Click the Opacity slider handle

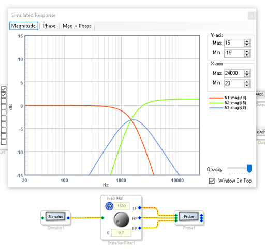point(249,169)
